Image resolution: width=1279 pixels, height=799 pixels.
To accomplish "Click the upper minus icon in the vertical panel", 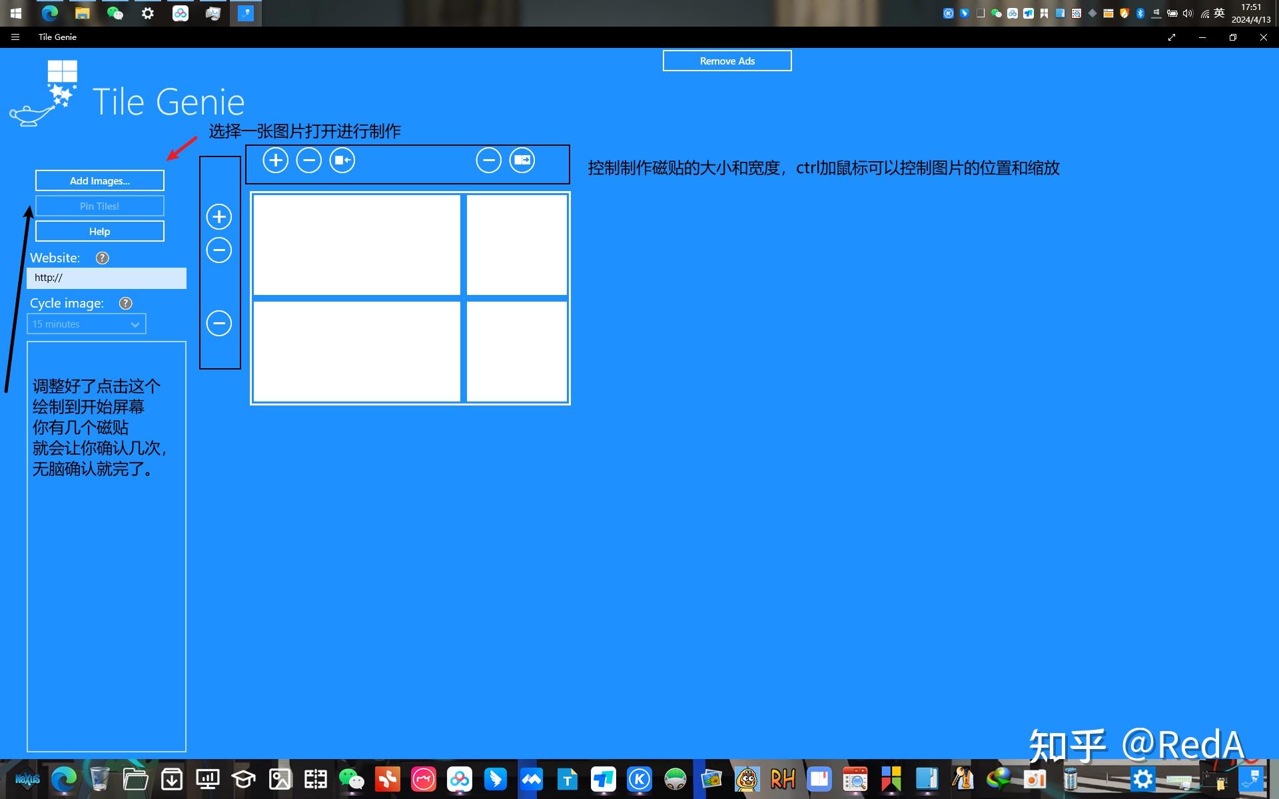I will tap(219, 250).
